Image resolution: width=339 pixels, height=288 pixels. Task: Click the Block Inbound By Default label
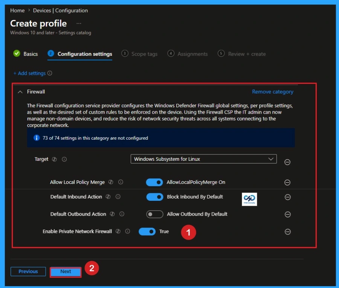click(x=195, y=197)
